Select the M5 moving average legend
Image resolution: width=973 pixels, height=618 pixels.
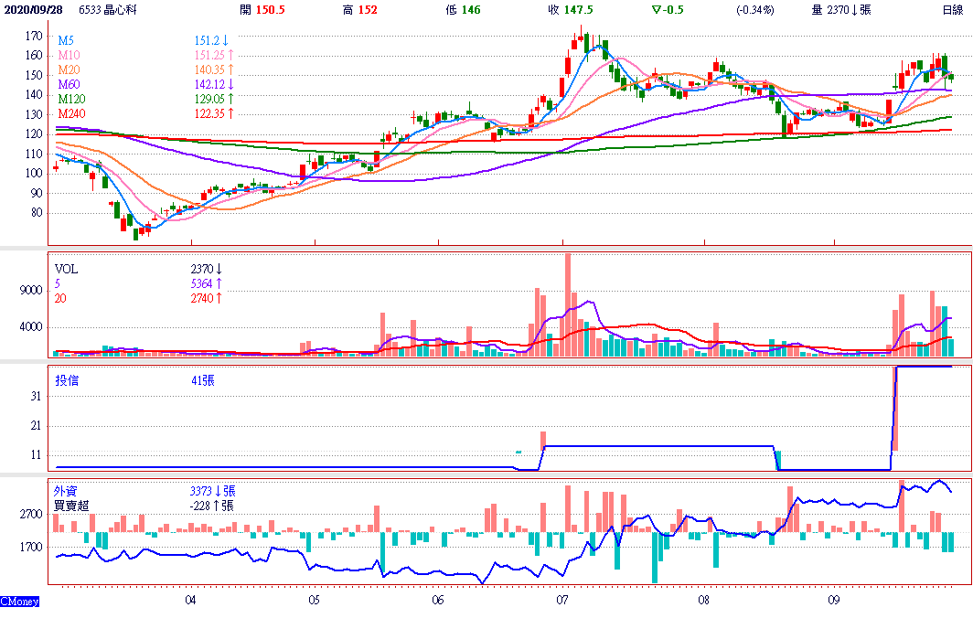point(66,41)
